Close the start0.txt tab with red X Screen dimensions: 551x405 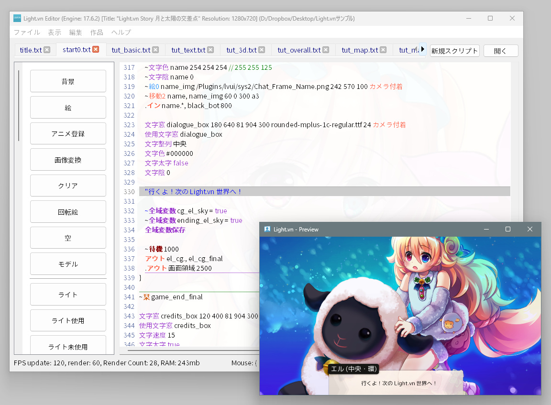[96, 50]
